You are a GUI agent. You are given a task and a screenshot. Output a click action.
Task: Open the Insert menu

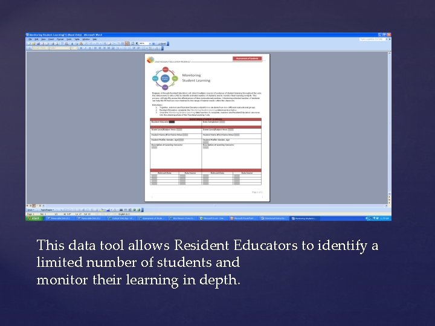51,39
